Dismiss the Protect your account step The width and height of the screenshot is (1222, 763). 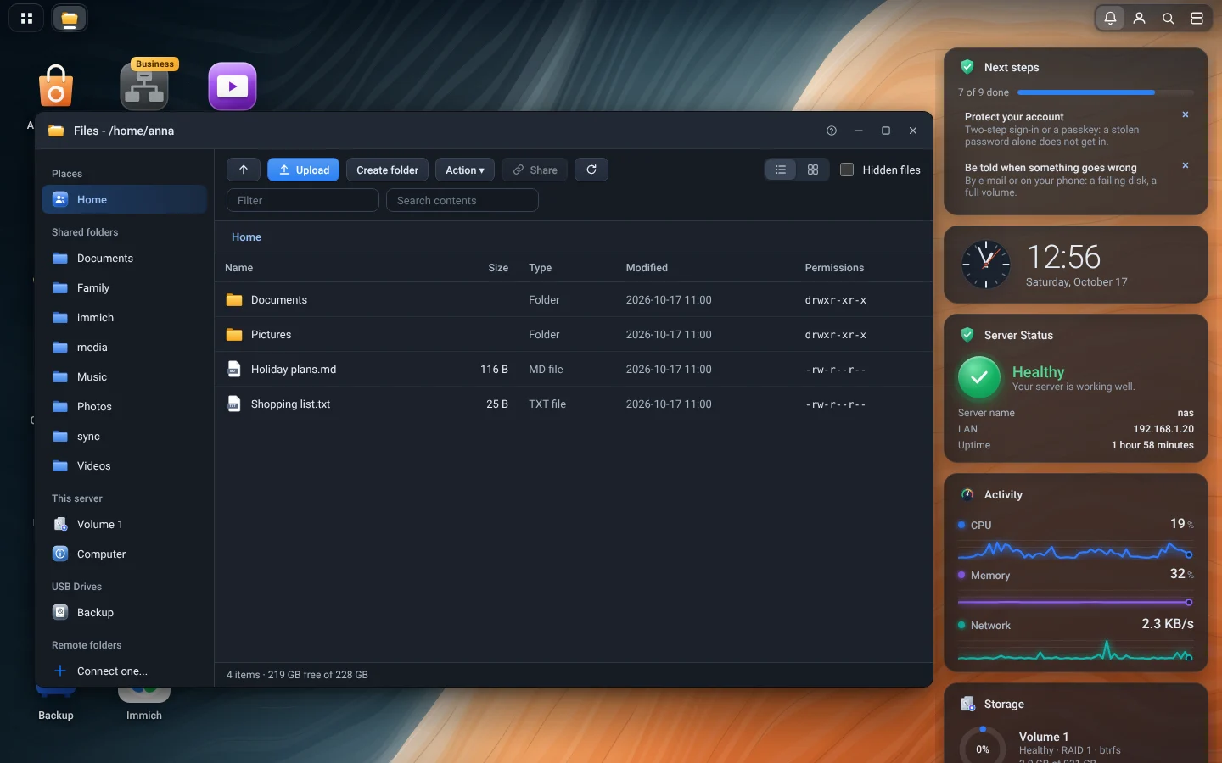1186,114
